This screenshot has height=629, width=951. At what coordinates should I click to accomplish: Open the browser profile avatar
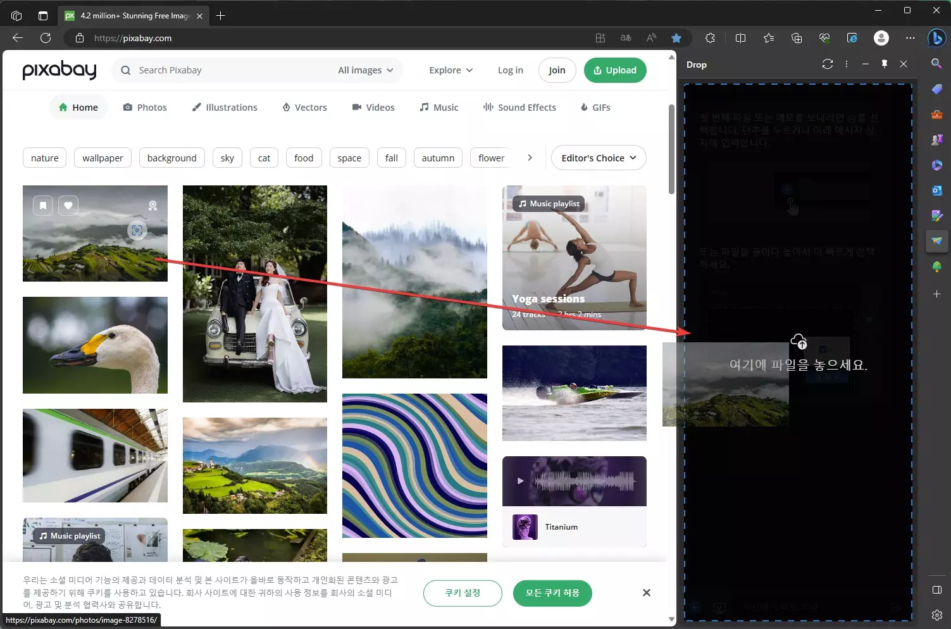pyautogui.click(x=881, y=38)
